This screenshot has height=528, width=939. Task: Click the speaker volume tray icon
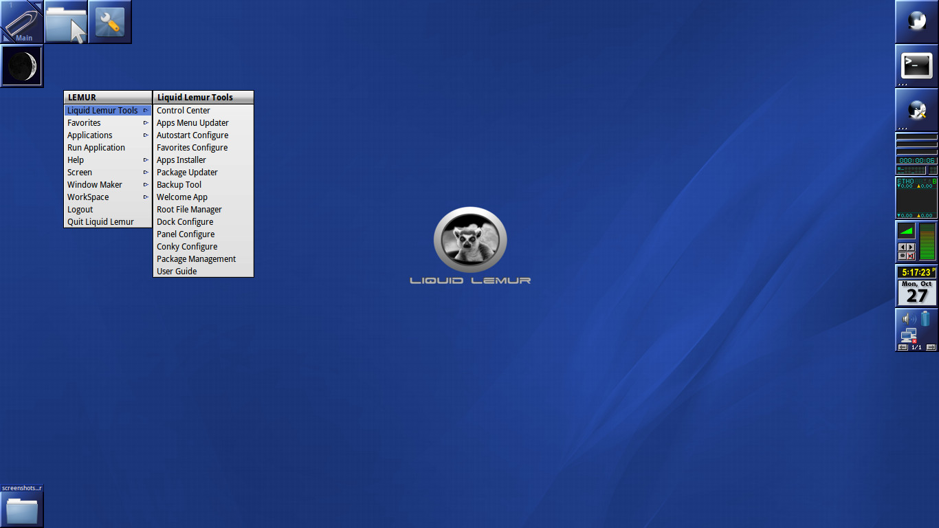tap(909, 318)
